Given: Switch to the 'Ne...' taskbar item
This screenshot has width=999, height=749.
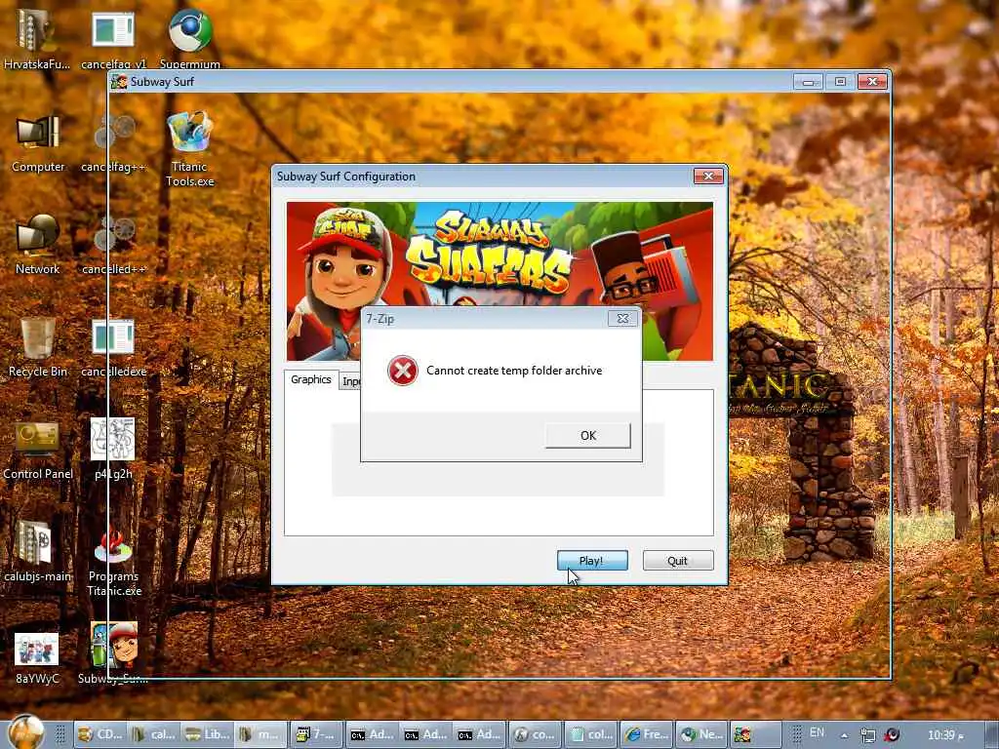Looking at the screenshot, I should 700,734.
